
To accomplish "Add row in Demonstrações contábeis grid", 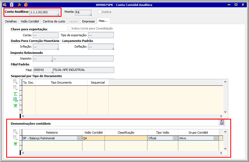I will click(15, 132).
